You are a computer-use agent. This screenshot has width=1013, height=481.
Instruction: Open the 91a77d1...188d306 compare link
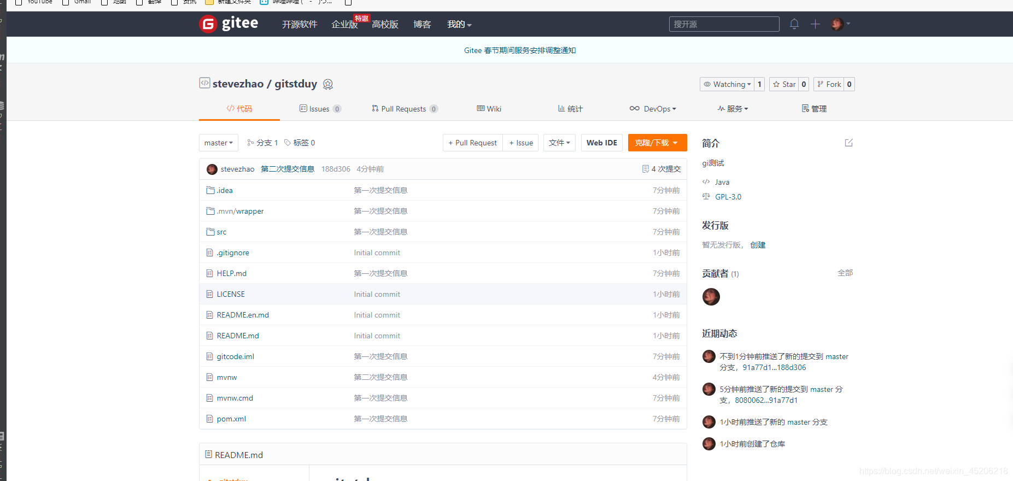(x=774, y=367)
